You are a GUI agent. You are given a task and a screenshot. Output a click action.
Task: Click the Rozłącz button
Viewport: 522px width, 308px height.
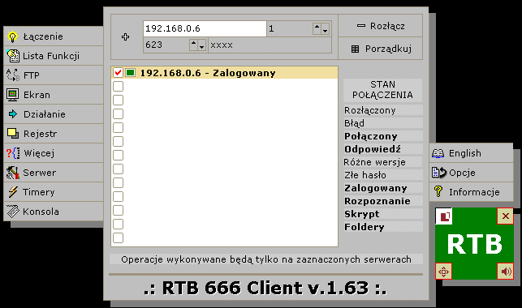tap(381, 26)
